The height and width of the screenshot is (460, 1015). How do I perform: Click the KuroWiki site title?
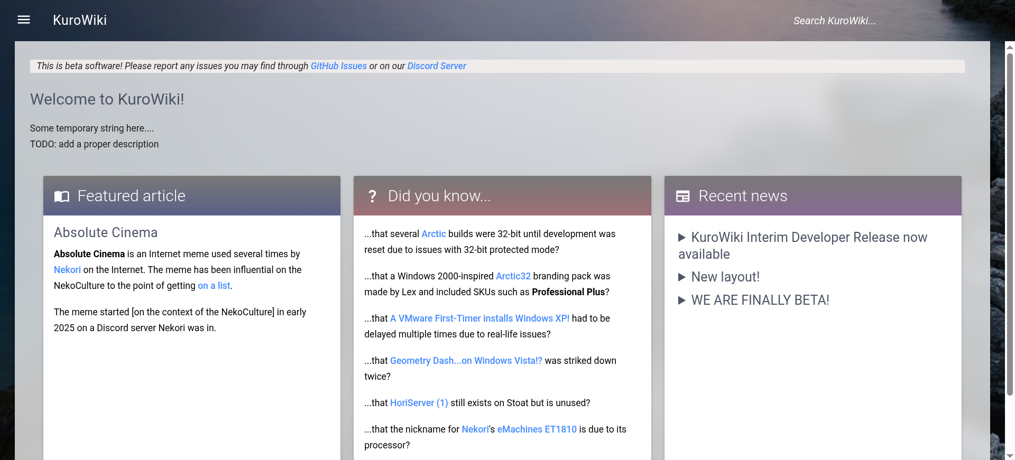[80, 20]
